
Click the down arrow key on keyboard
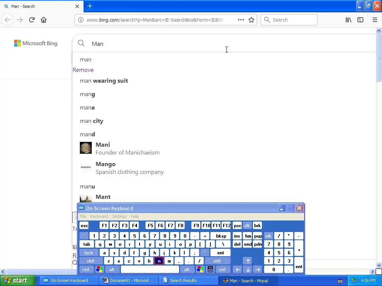(x=248, y=270)
